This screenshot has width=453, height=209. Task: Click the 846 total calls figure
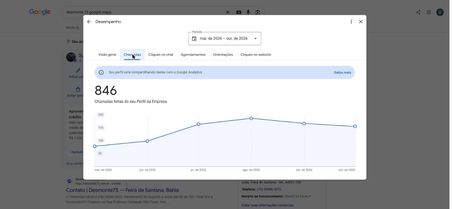tap(106, 90)
